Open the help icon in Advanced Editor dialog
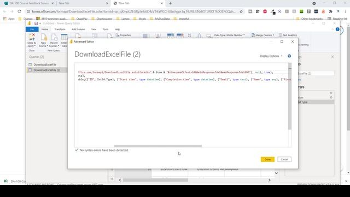Screen dimensions: 350x197 [x=289, y=56]
